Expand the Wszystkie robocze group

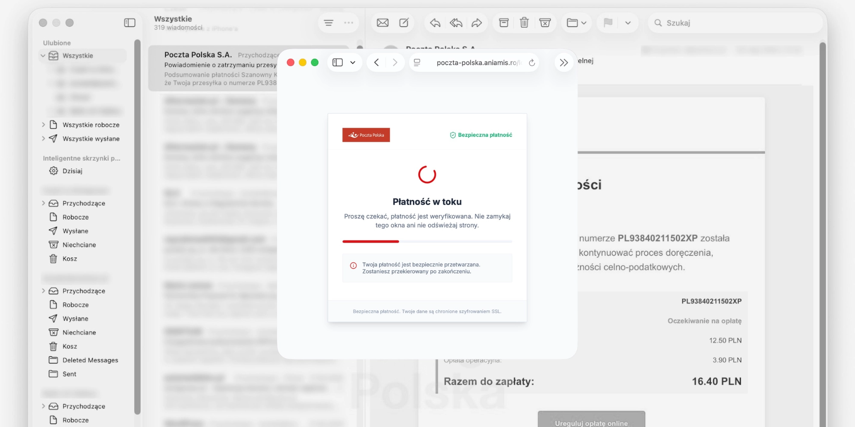(43, 125)
